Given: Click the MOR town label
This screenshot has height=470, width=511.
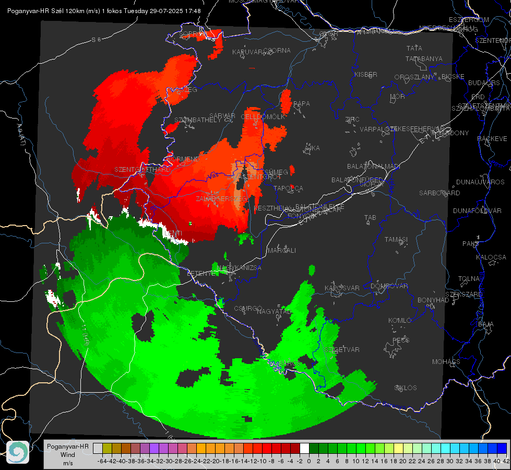Looking at the screenshot, I should pos(398,96).
